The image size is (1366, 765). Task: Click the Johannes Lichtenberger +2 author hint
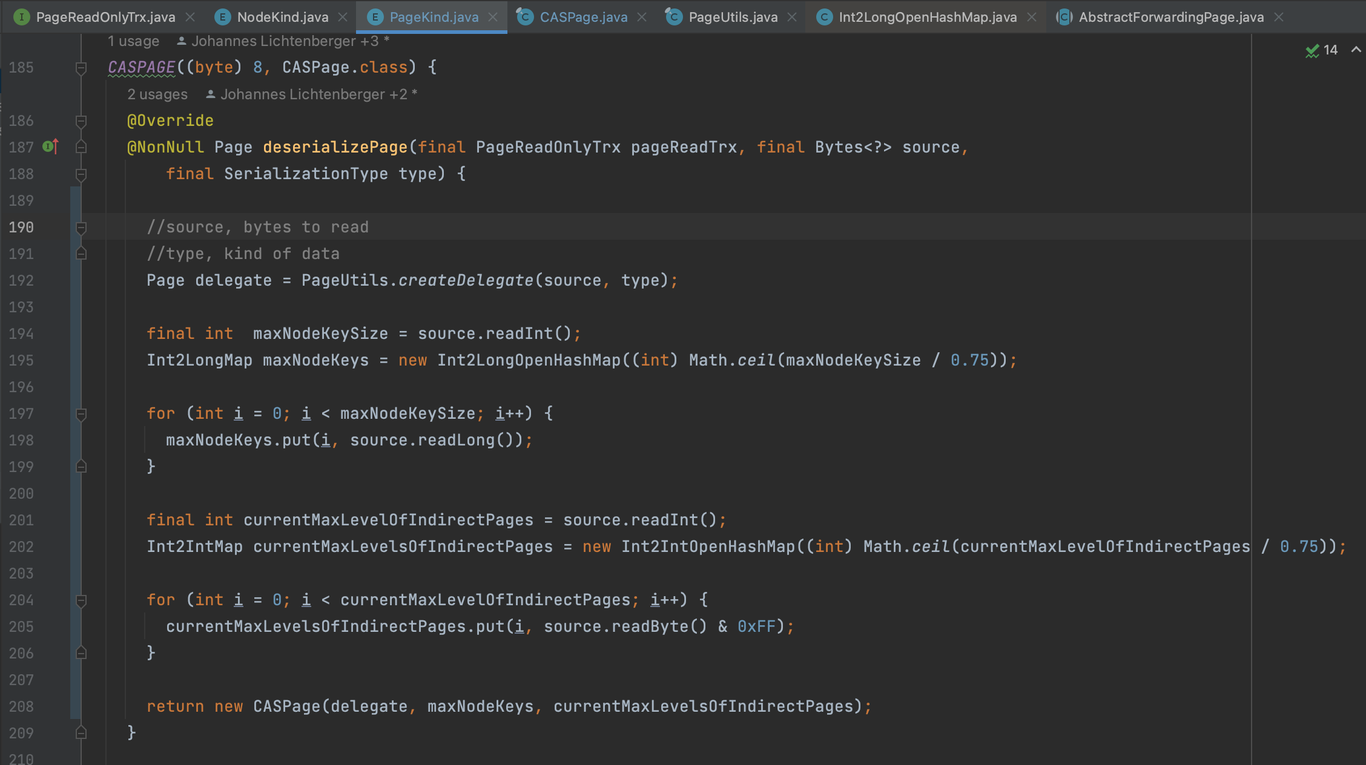313,94
